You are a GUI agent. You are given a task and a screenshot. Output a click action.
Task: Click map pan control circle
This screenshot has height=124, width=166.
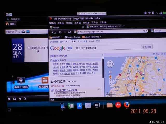tap(110, 64)
